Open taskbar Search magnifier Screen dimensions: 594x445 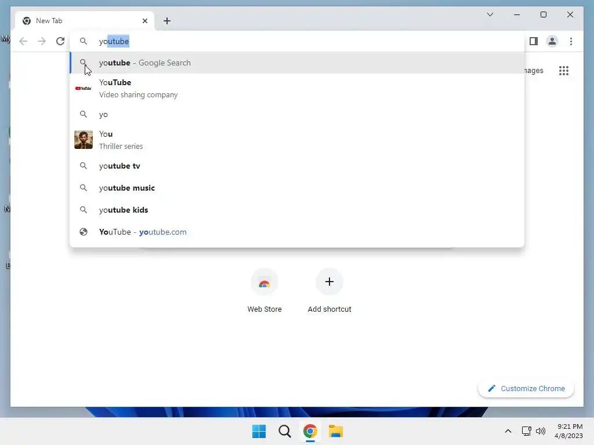click(284, 431)
